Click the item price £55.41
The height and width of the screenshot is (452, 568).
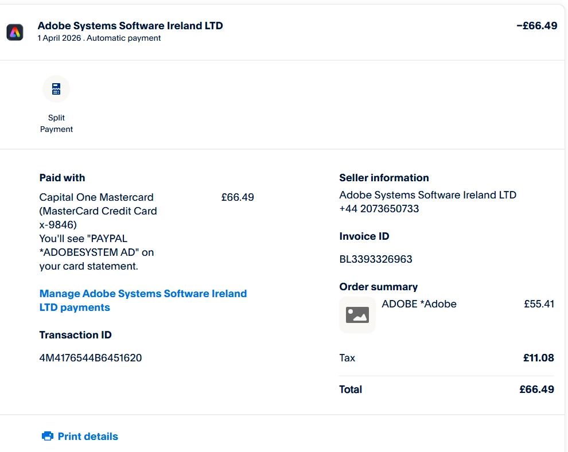pyautogui.click(x=539, y=304)
